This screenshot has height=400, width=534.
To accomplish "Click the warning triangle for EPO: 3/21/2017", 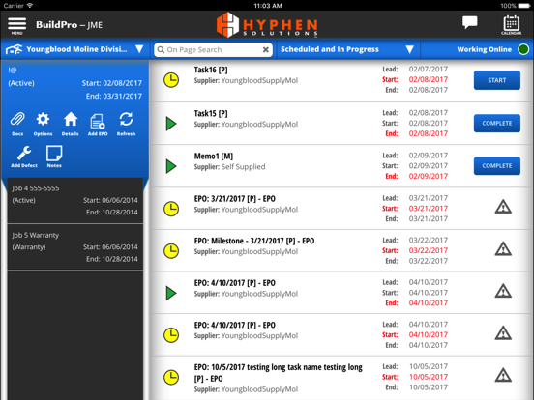I will pyautogui.click(x=503, y=207).
